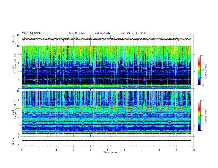The image size is (218, 168).
Task: Click the "-3" tick on lower colorbar
Action: click(203, 101)
